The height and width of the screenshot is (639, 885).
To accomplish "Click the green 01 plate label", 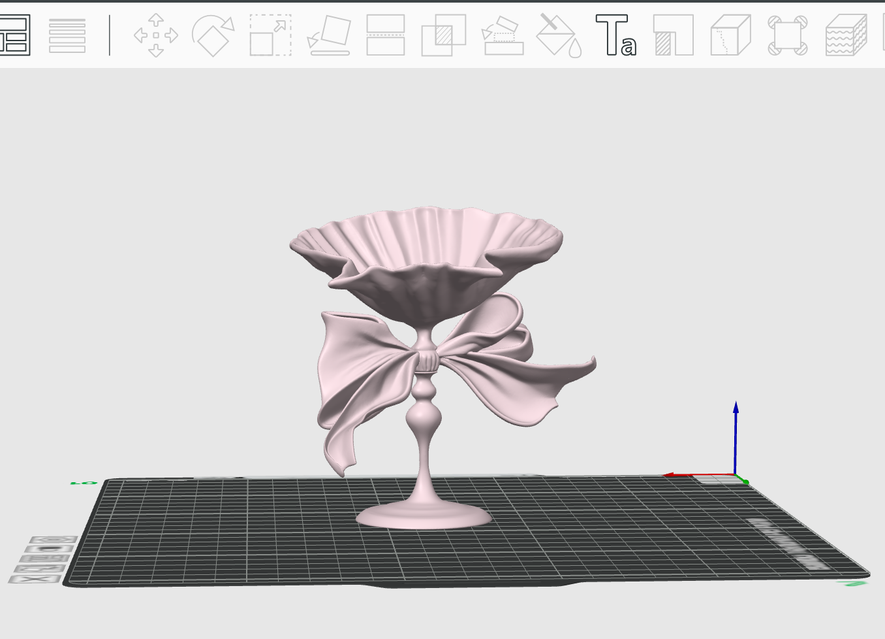I will coord(83,483).
